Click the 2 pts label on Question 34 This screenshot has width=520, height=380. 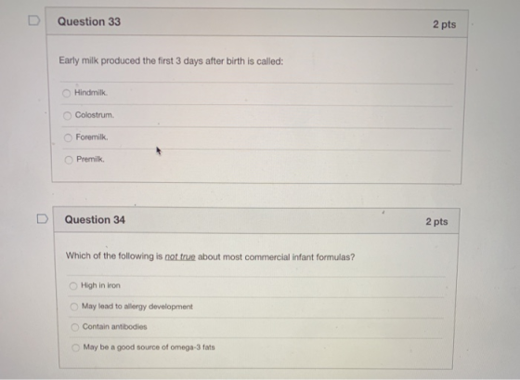point(436,222)
